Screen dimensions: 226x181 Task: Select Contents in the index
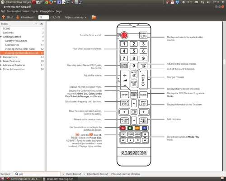pyautogui.click(x=8, y=33)
